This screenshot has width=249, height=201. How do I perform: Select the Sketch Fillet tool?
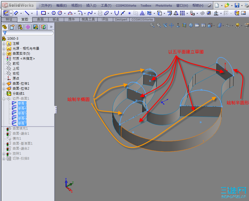pos(80,13)
